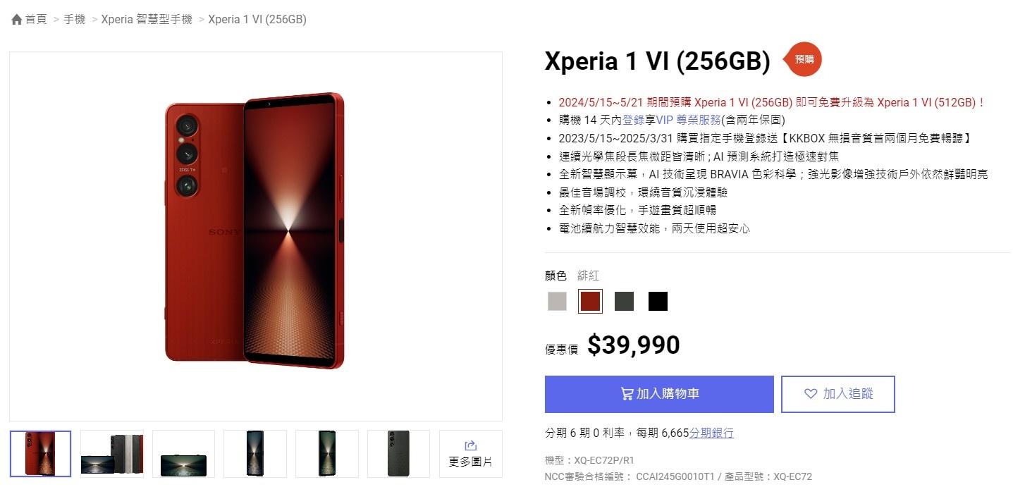The height and width of the screenshot is (487, 1013).
Task: Select the multi-color phones thumbnail
Action: coord(112,454)
